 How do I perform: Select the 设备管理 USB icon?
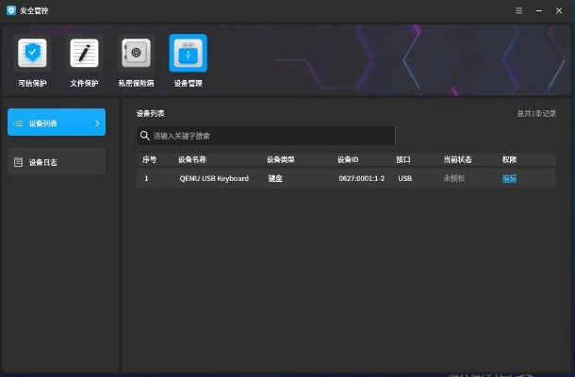(x=188, y=54)
